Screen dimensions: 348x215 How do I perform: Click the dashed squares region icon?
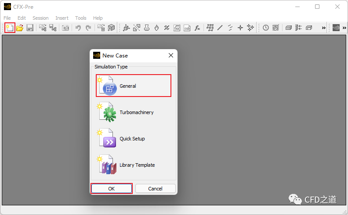[x=137, y=28]
